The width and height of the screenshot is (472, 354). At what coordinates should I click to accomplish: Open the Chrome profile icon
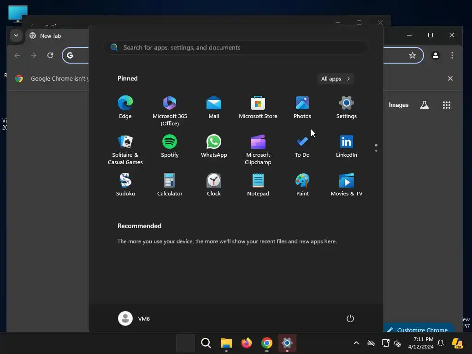[x=435, y=55]
